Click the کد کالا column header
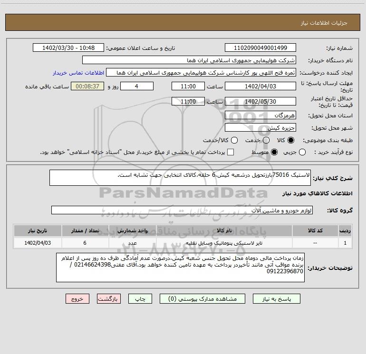366x354 pixels. (x=315, y=230)
